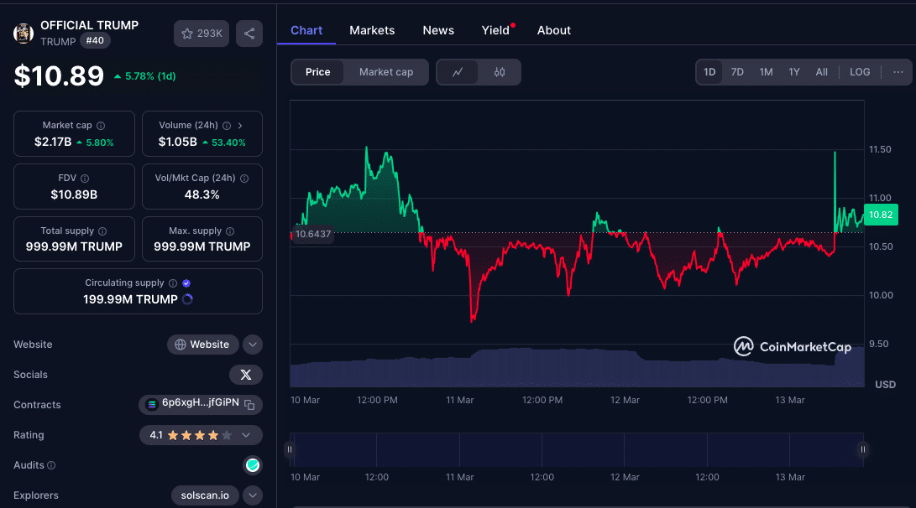Screen dimensions: 916x508
Task: Click the $2.17B market cap value
Action: (53, 142)
